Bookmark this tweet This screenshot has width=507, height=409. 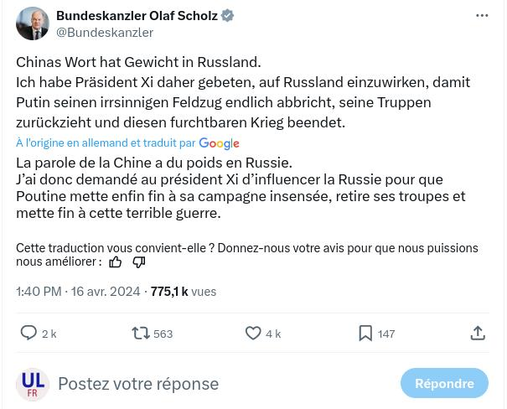coord(365,333)
